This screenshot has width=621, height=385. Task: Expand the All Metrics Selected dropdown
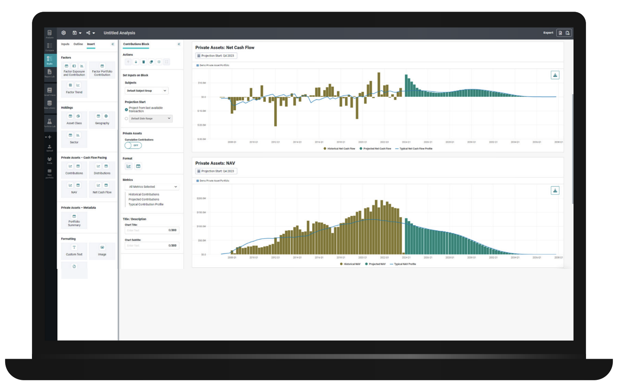[x=152, y=187]
